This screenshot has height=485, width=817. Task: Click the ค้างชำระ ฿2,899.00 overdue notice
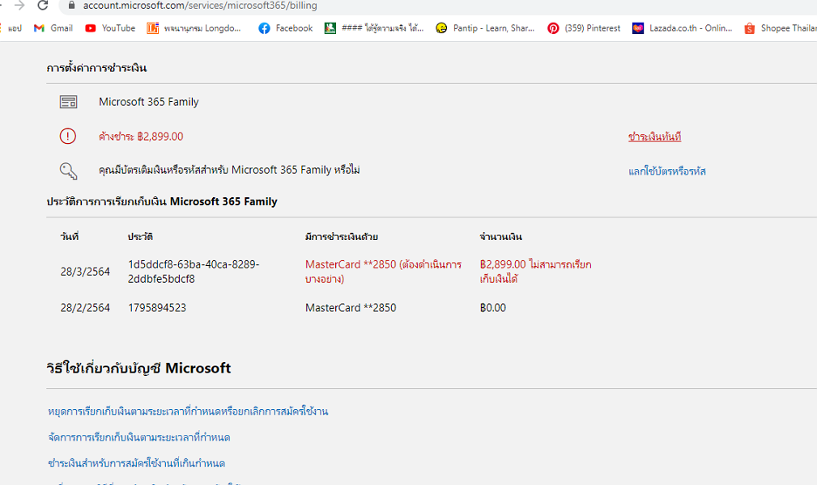pyautogui.click(x=141, y=137)
